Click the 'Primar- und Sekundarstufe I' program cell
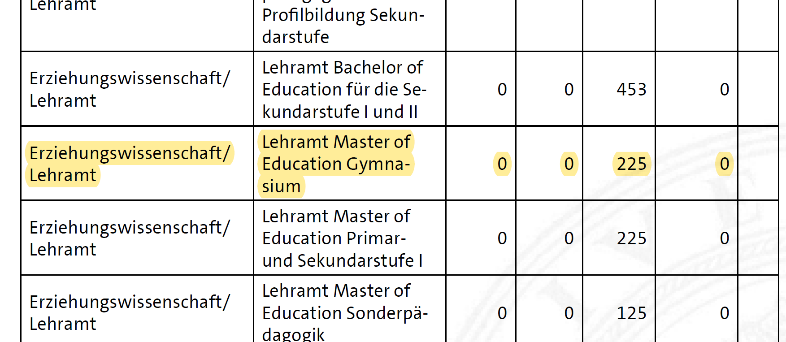786x342 pixels. [x=342, y=238]
